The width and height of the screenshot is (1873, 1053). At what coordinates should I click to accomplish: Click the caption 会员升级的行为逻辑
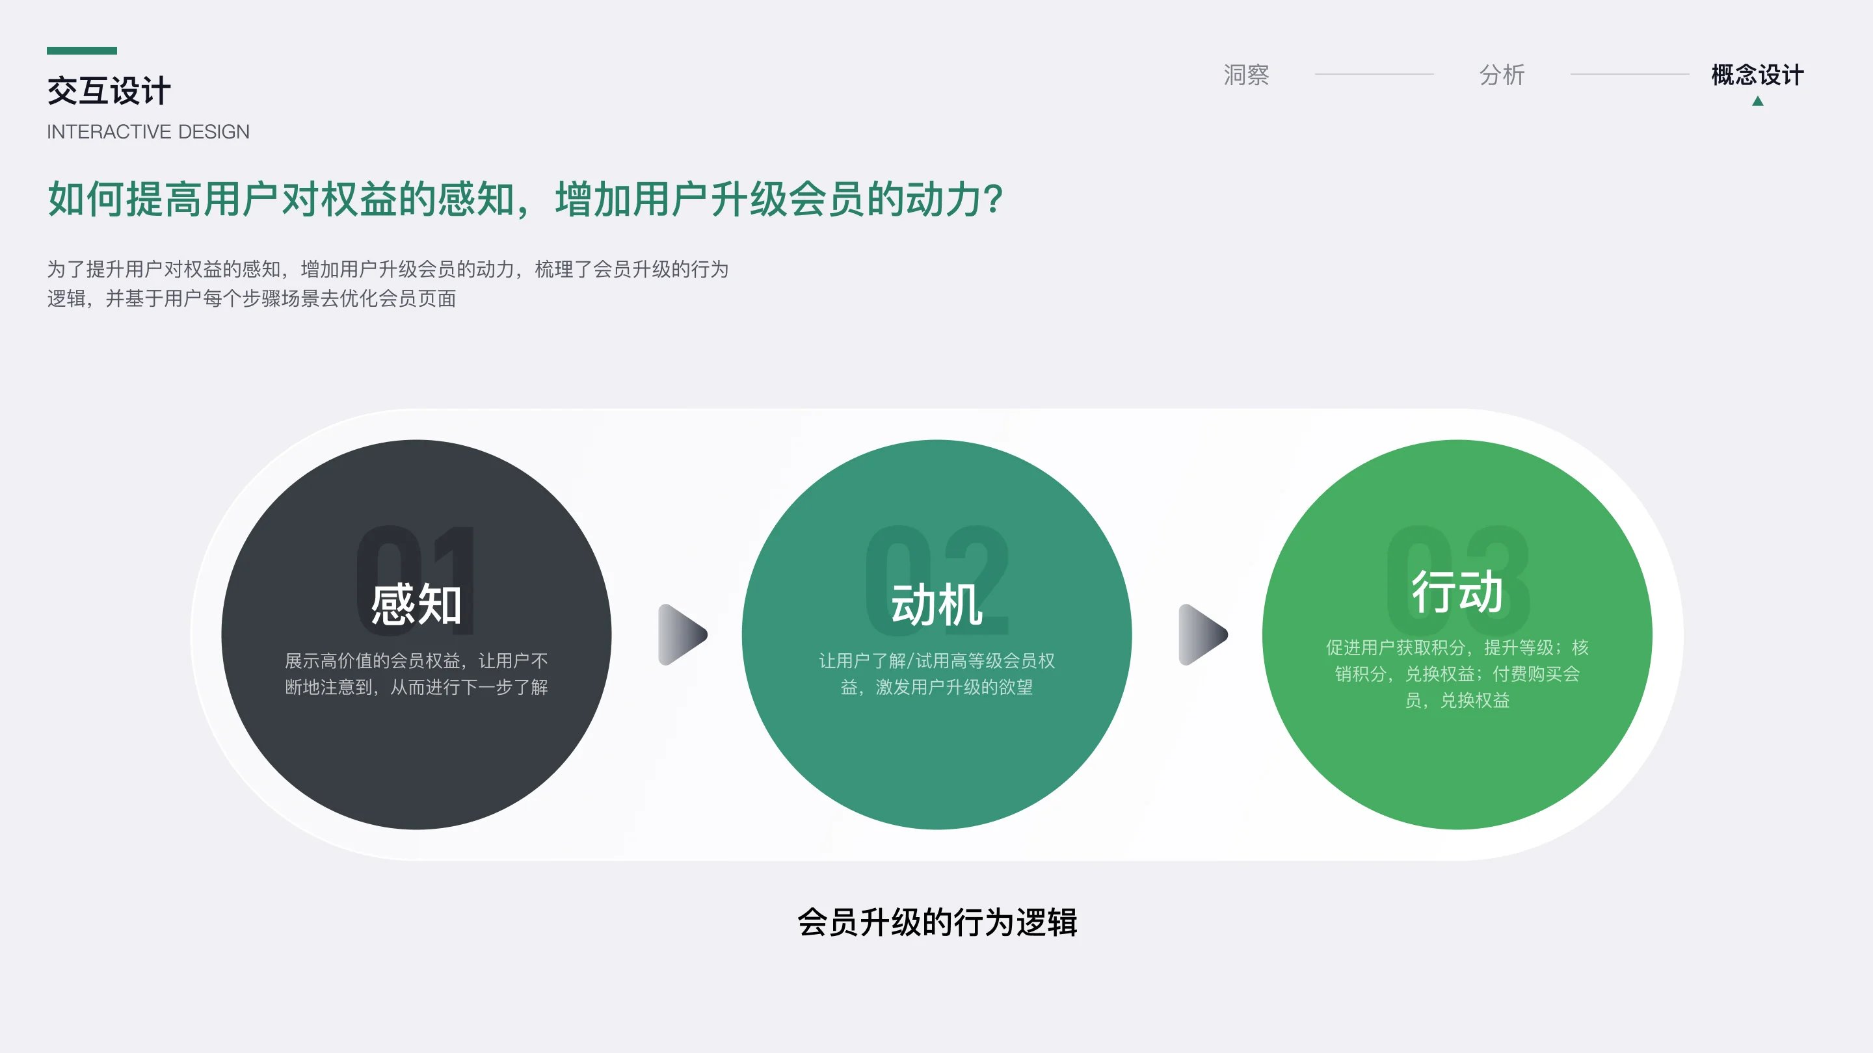[937, 922]
